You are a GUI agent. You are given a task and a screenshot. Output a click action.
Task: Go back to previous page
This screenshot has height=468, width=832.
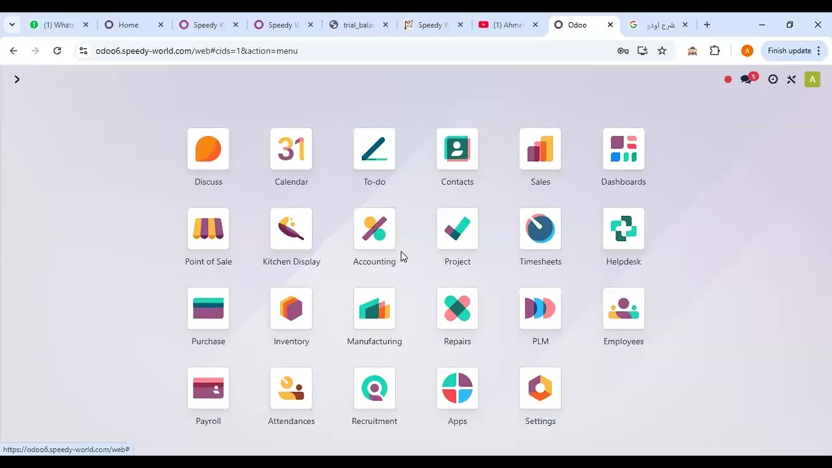14,51
